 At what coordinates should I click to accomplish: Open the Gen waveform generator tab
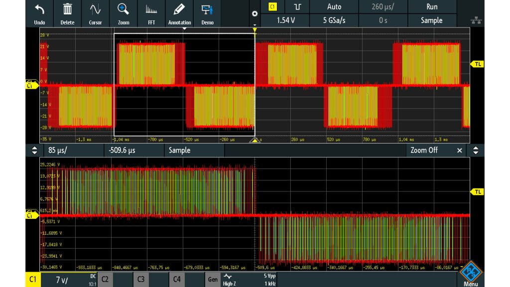pos(213,280)
